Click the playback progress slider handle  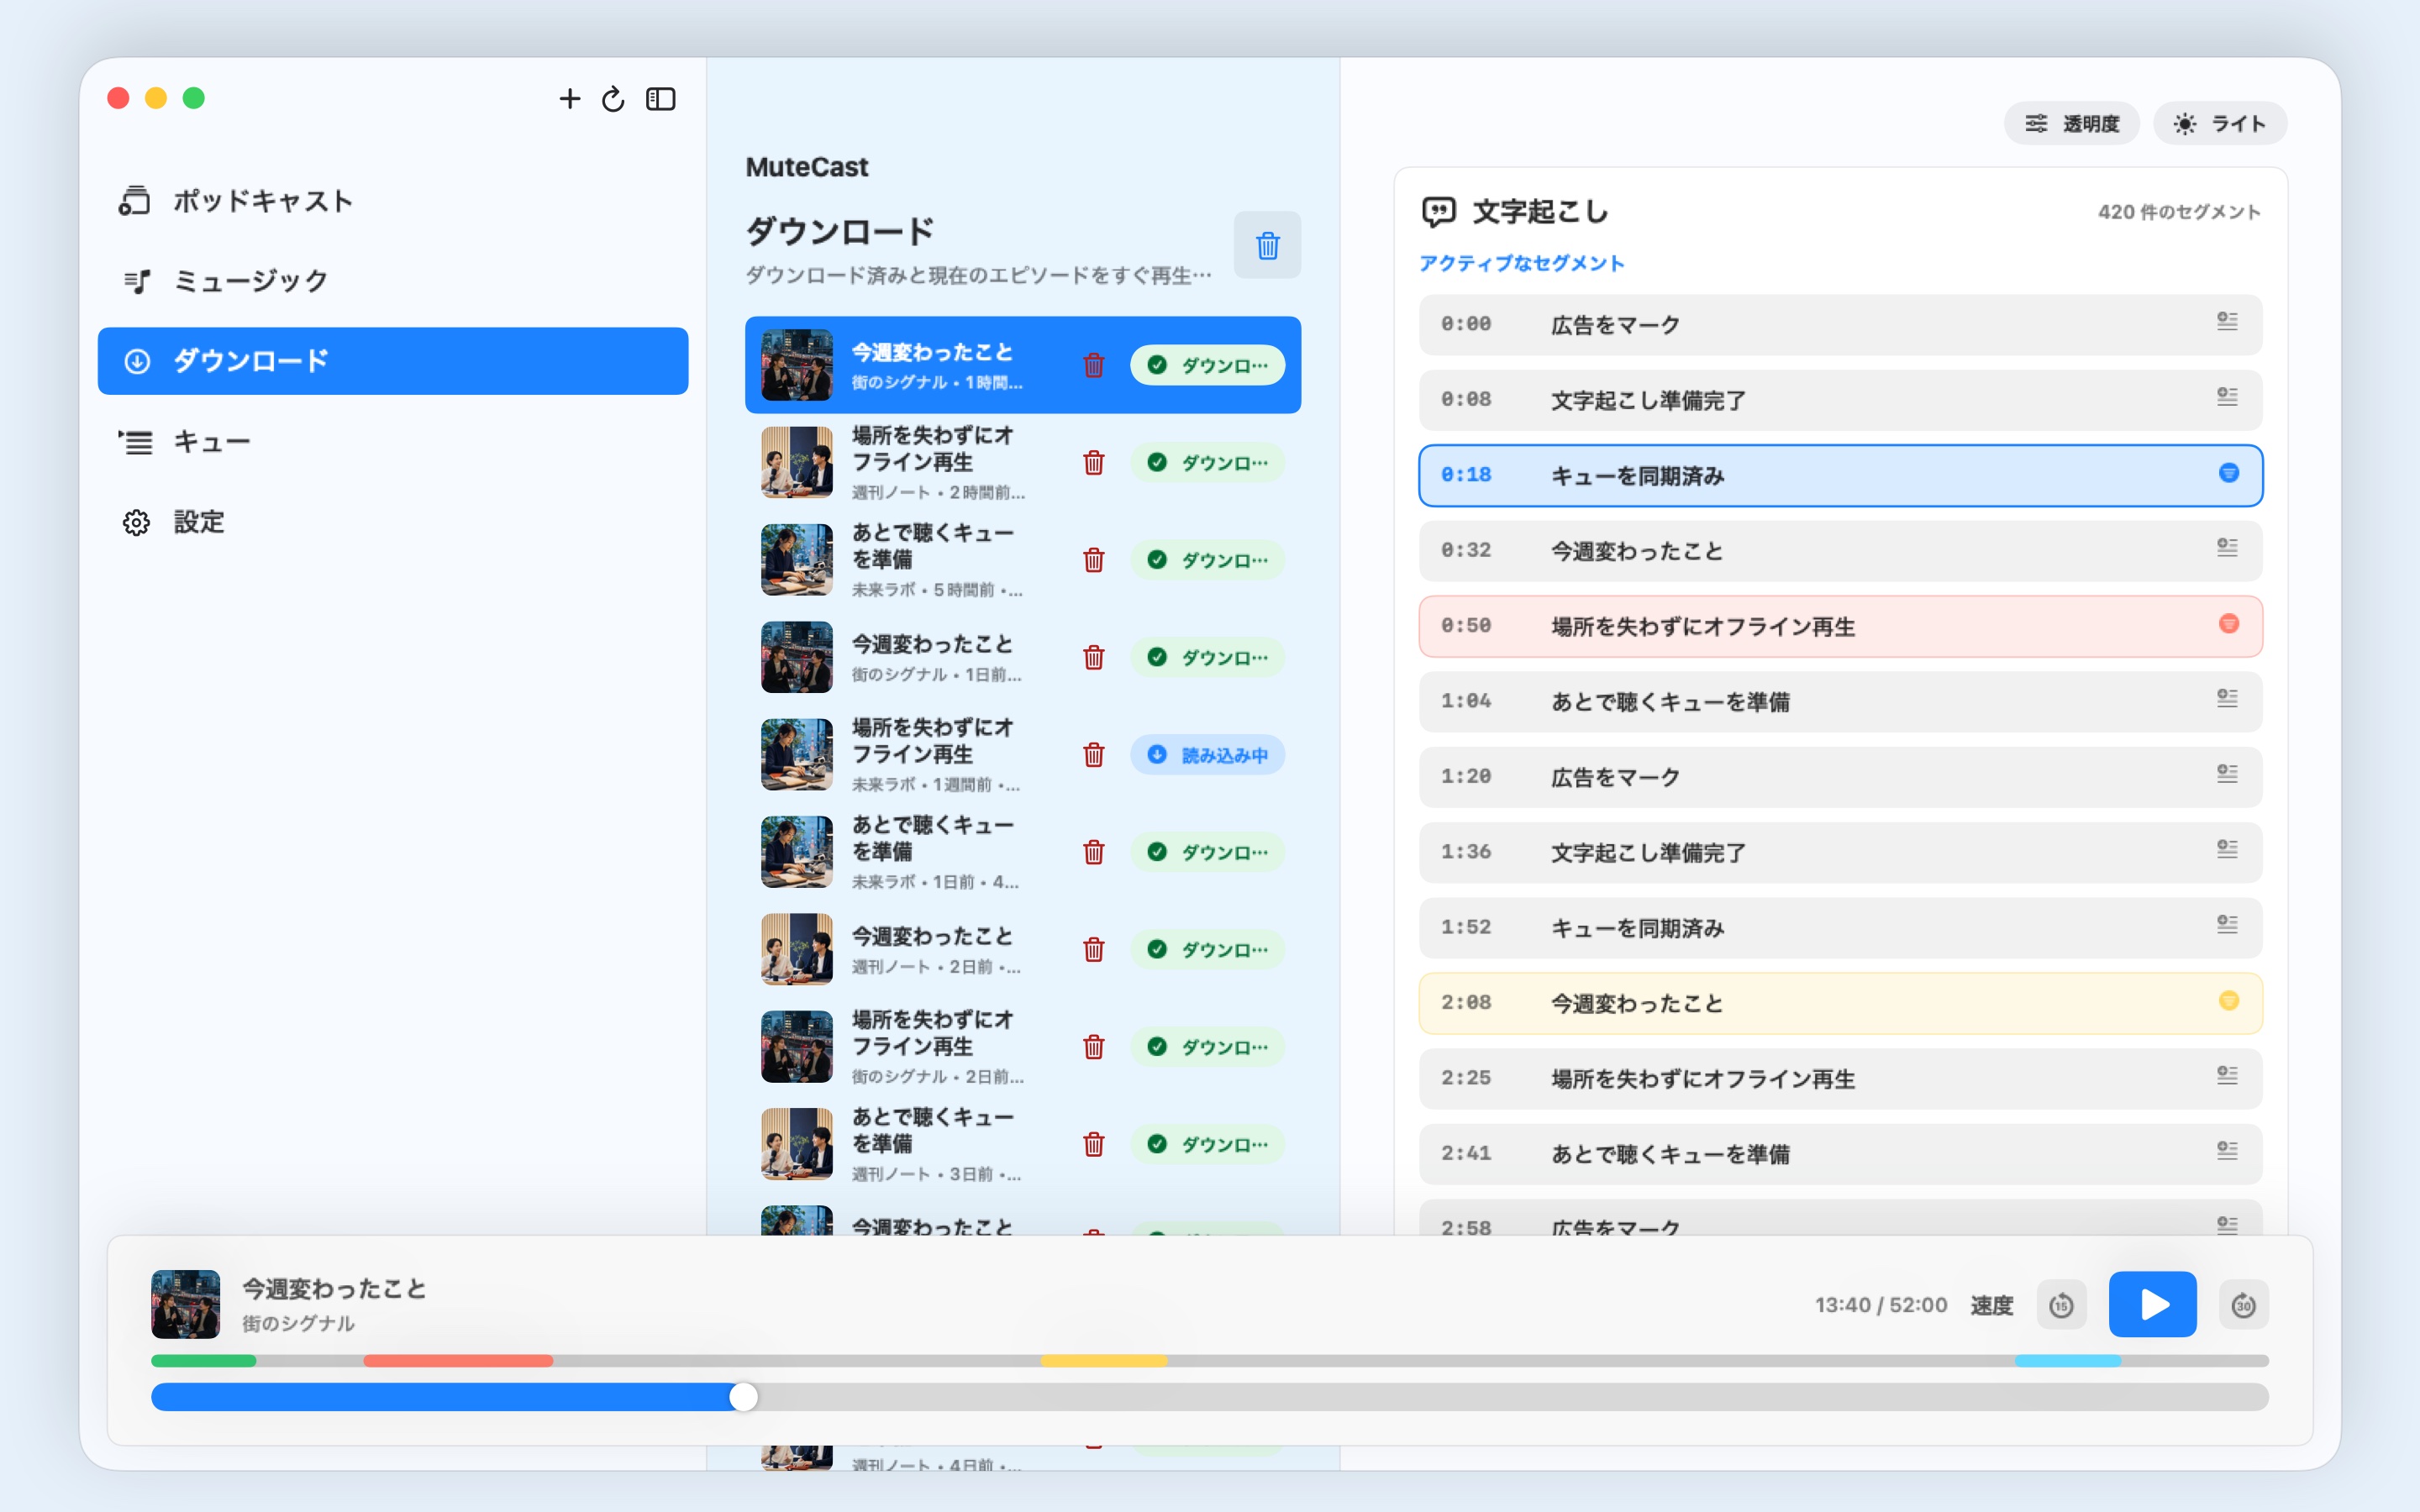[743, 1397]
